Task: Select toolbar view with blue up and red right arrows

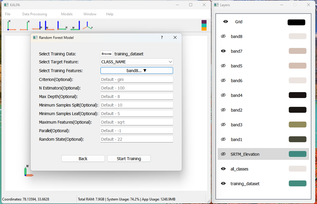Action: coord(49,25)
